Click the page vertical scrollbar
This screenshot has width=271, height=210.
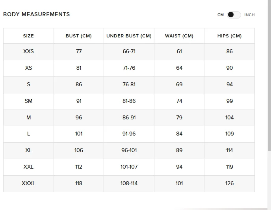point(269,76)
